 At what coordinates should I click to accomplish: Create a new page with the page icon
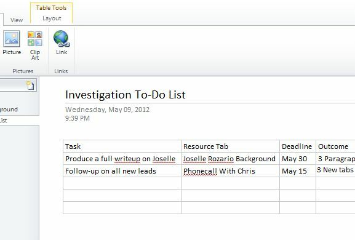click(x=30, y=85)
